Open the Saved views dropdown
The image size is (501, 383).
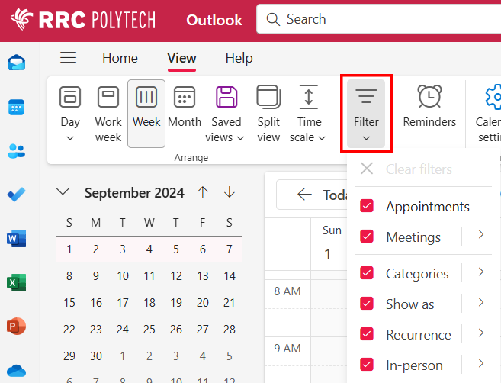pos(226,113)
